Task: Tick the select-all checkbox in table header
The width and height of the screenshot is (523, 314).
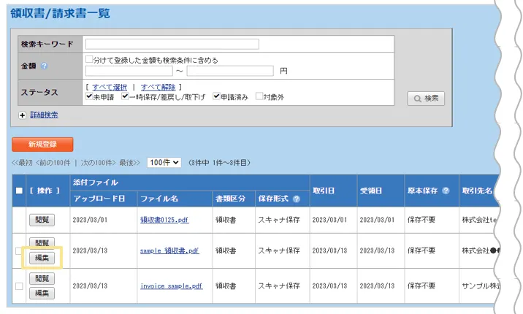Action: (x=19, y=191)
